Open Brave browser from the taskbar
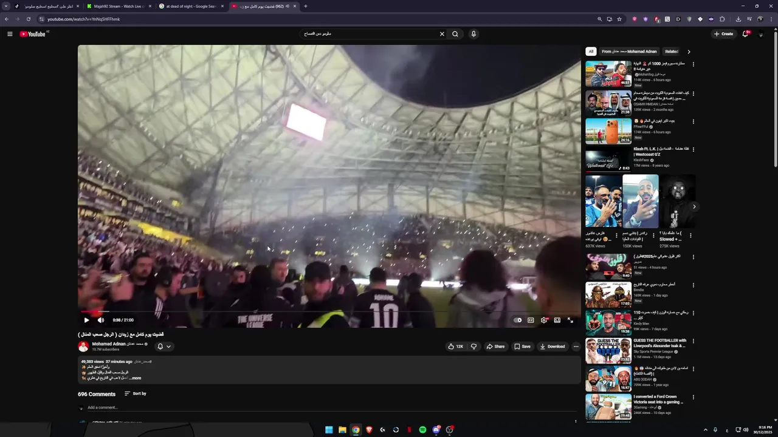This screenshot has height=437, width=778. pos(369,430)
